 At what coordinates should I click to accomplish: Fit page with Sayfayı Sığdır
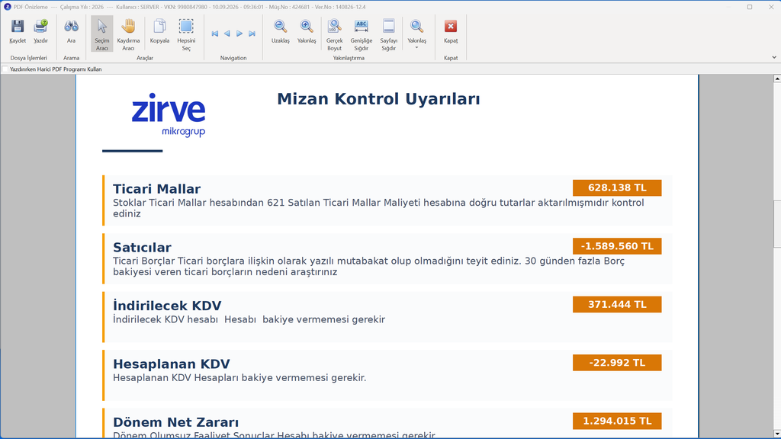[388, 34]
